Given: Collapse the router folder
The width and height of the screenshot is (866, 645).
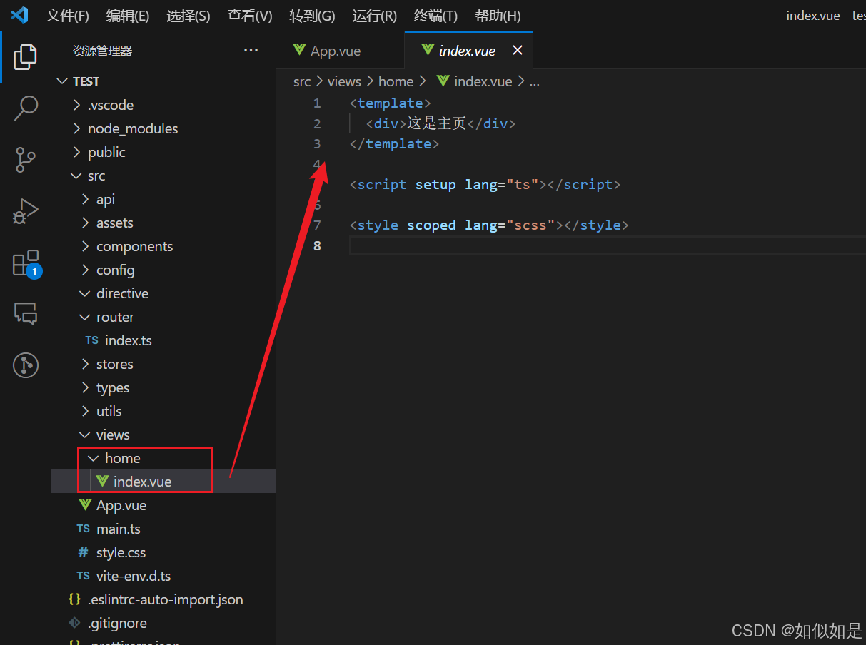Looking at the screenshot, I should 86,317.
